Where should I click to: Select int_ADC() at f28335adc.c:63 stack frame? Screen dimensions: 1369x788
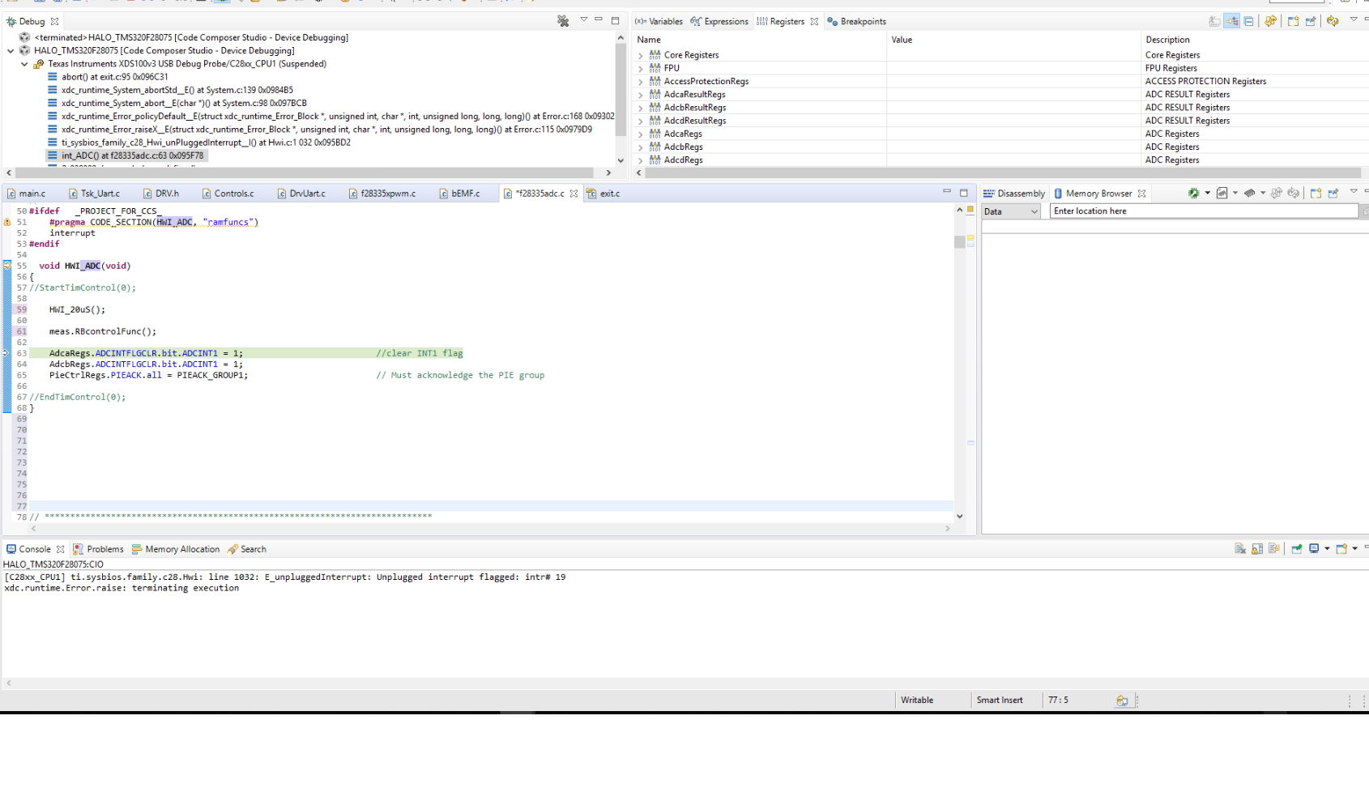pyautogui.click(x=126, y=155)
